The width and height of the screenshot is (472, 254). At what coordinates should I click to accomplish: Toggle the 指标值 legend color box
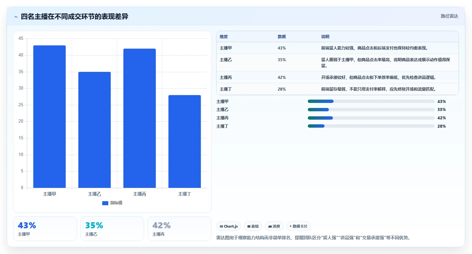click(105, 203)
